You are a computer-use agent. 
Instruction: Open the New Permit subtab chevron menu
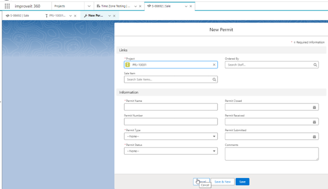tap(110, 16)
